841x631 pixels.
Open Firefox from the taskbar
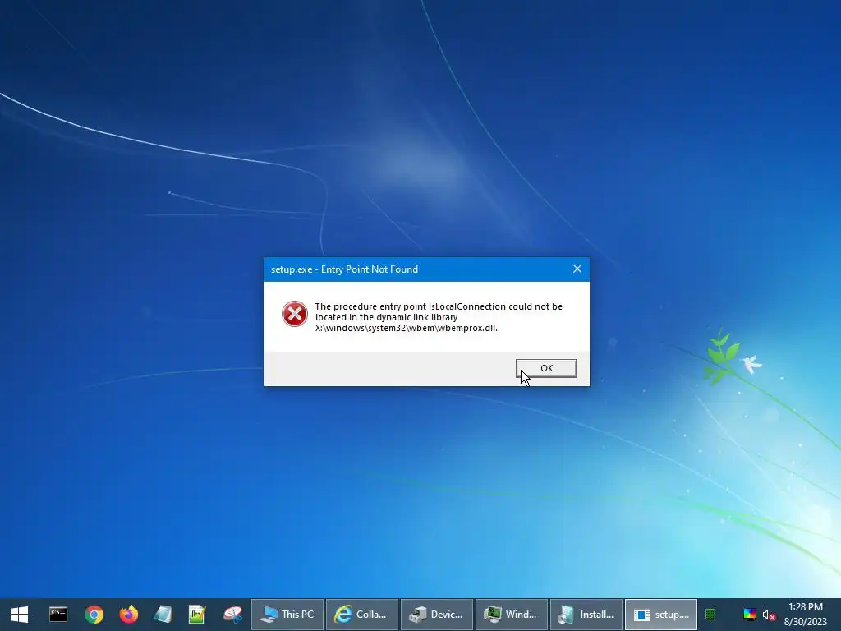click(129, 615)
